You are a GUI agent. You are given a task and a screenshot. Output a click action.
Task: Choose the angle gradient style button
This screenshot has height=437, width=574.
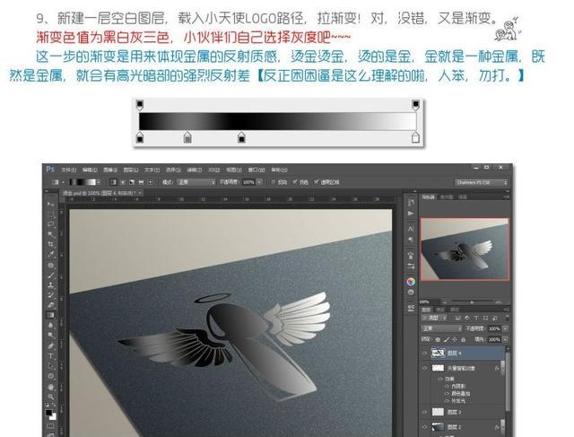(132, 182)
